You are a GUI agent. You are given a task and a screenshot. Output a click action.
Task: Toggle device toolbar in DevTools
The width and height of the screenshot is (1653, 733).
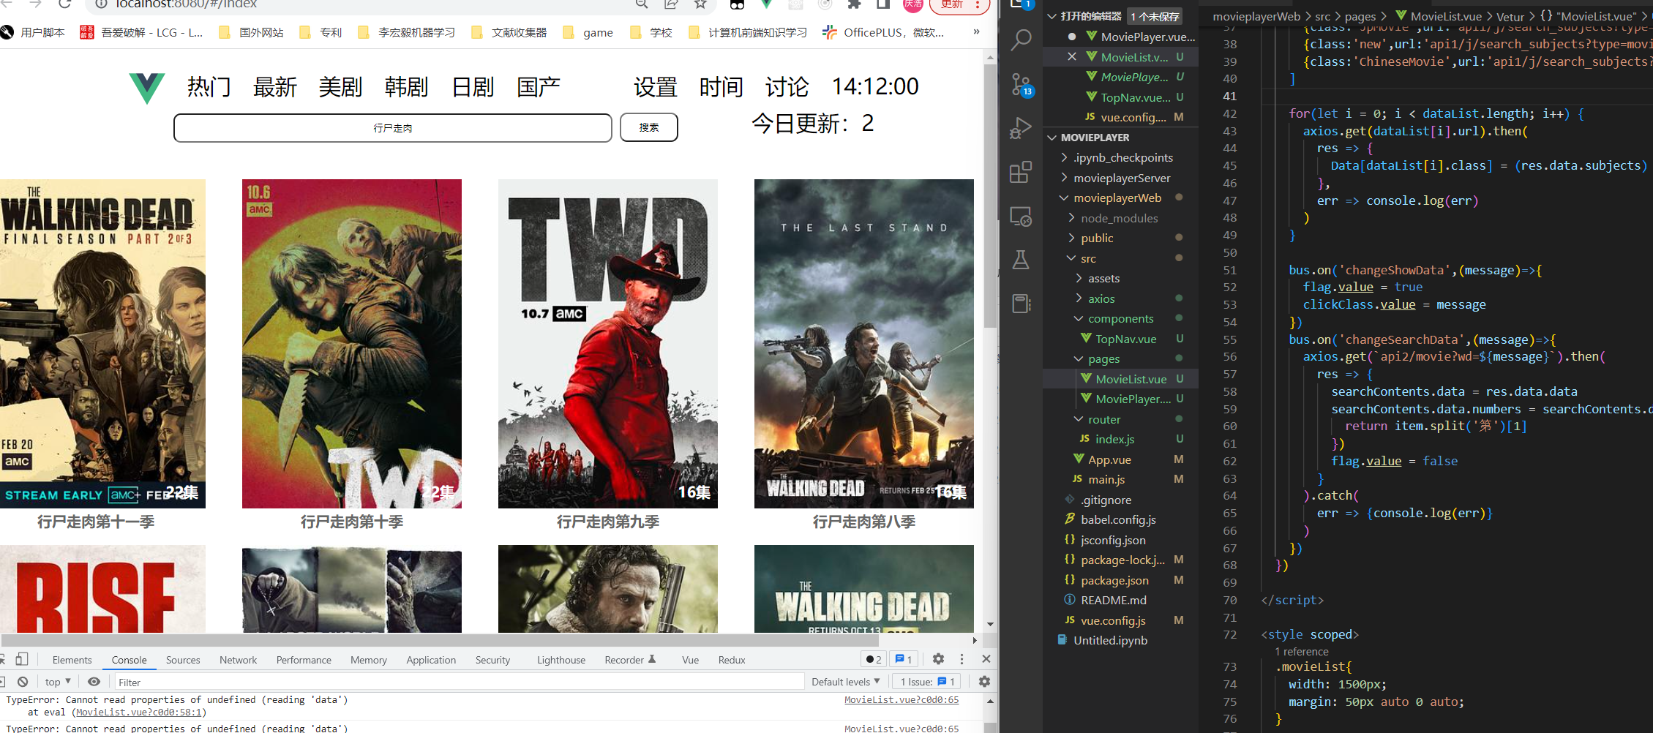(x=22, y=659)
